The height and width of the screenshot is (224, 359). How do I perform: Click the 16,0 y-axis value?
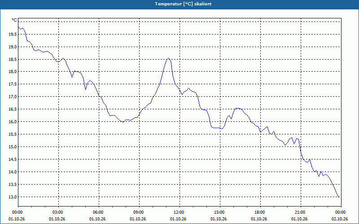point(13,121)
